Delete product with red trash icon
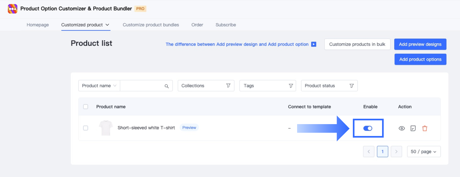460x177 pixels. click(x=425, y=128)
